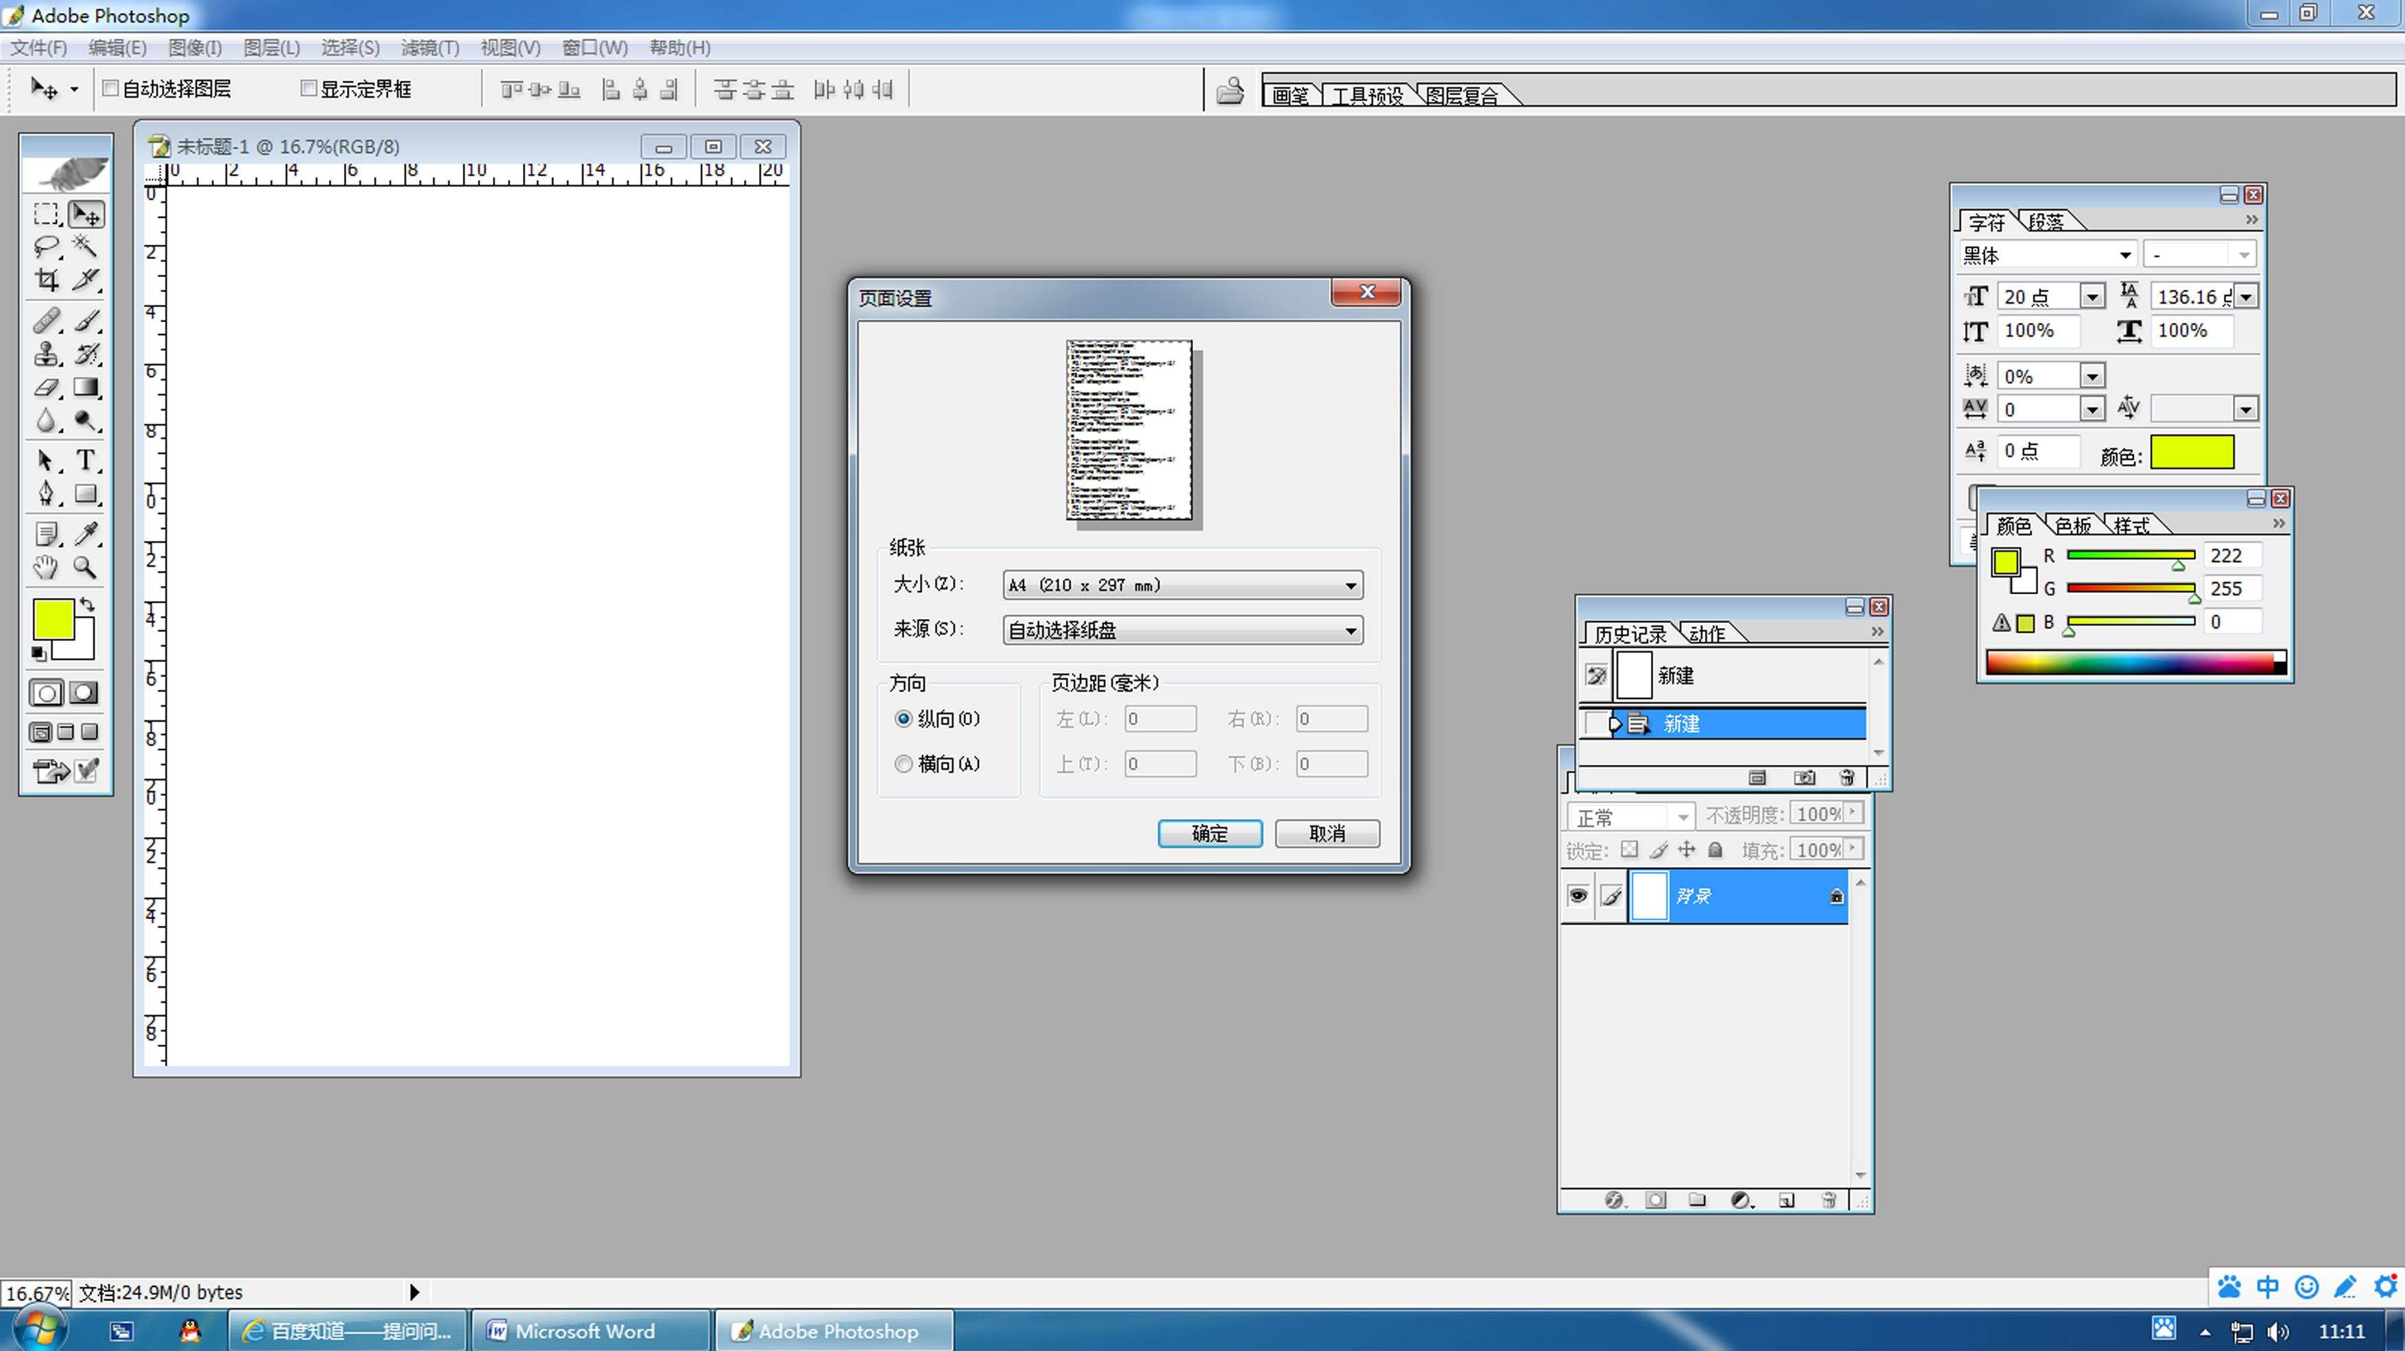Switch to the 动作 tab
This screenshot has width=2405, height=1351.
click(1706, 634)
